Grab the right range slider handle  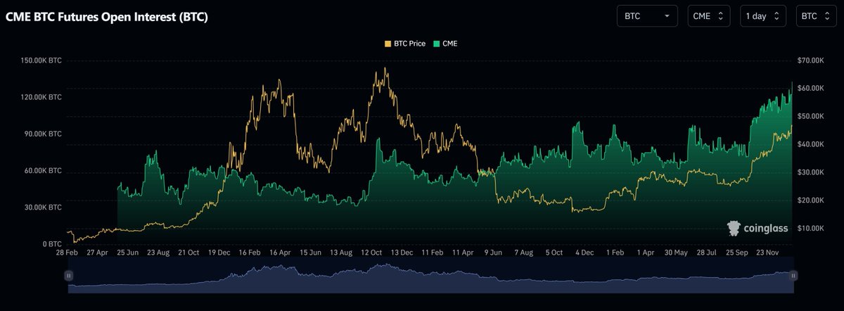793,276
